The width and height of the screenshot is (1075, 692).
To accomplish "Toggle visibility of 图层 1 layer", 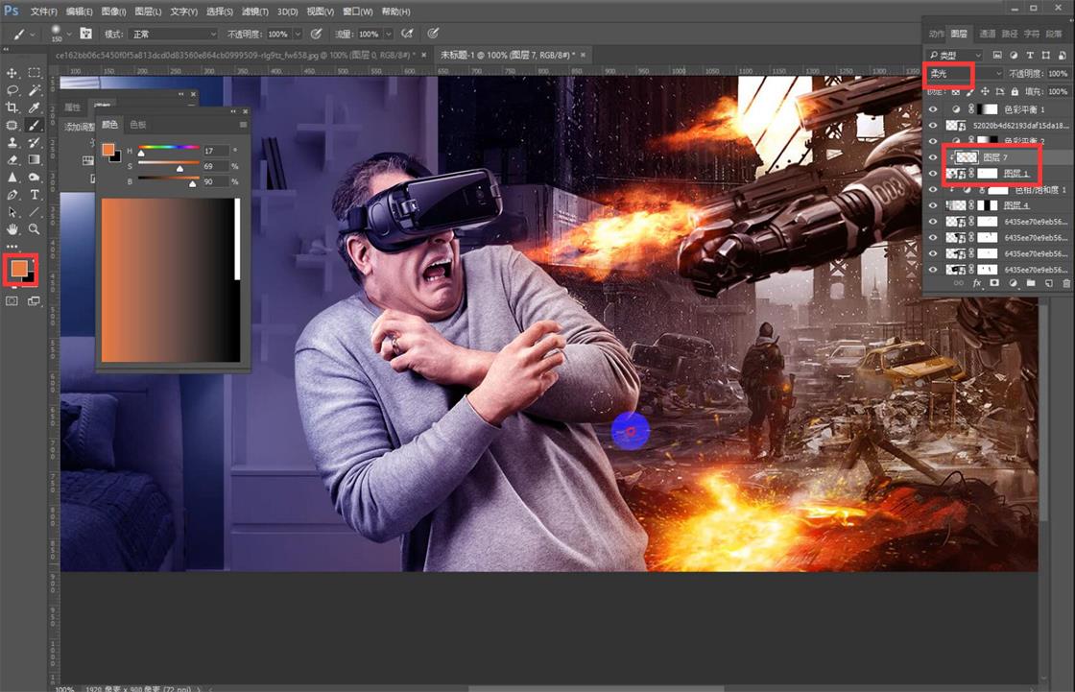I will [931, 174].
